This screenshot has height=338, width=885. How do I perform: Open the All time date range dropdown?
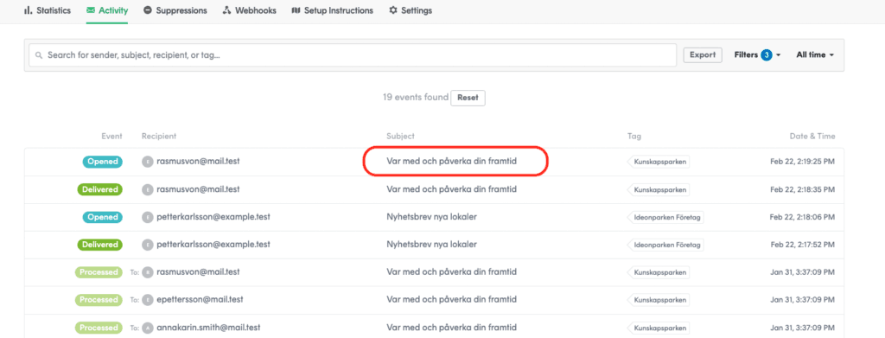coord(815,54)
